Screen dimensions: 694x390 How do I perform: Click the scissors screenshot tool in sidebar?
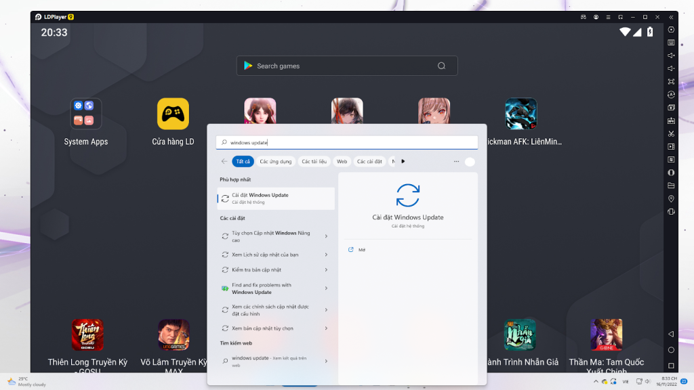point(671,133)
